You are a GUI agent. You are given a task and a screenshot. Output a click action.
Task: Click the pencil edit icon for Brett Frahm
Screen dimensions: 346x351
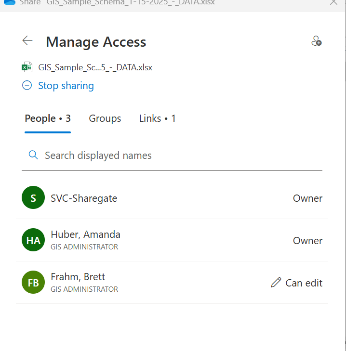pyautogui.click(x=276, y=283)
